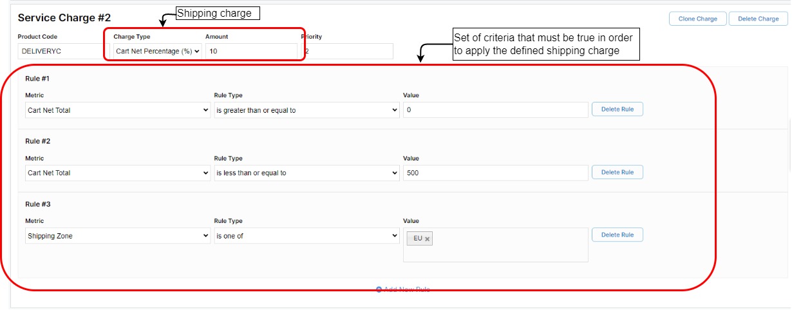Open the Charge Type dropdown
This screenshot has height=310, width=792.
(158, 51)
